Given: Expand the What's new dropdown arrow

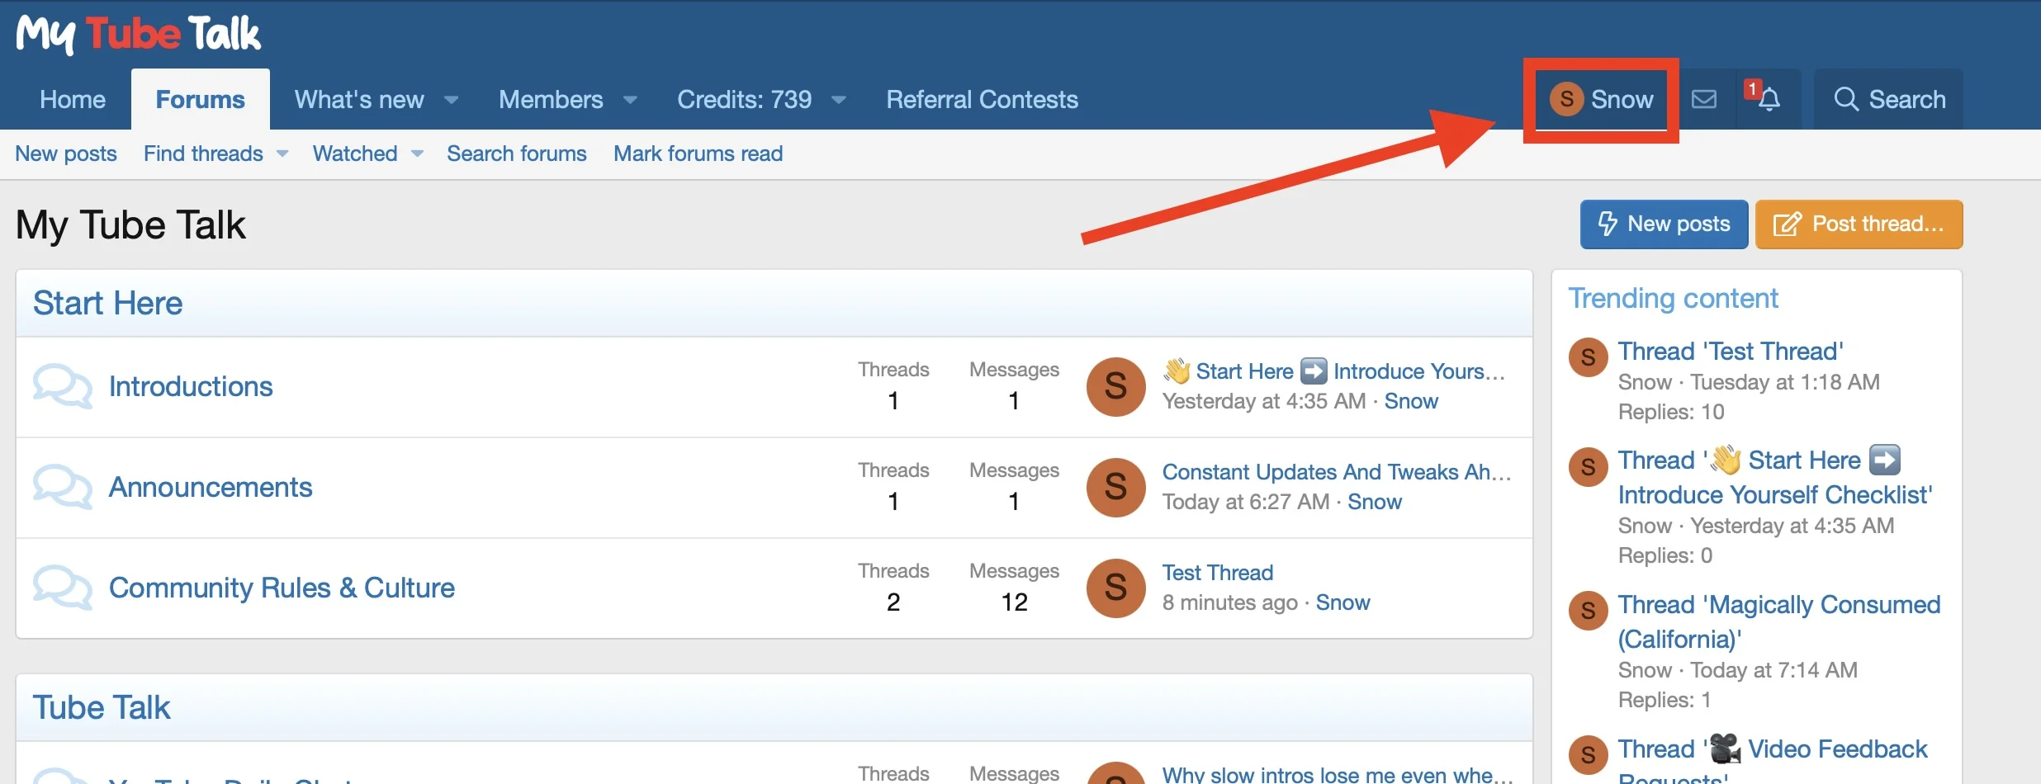Looking at the screenshot, I should click(451, 100).
